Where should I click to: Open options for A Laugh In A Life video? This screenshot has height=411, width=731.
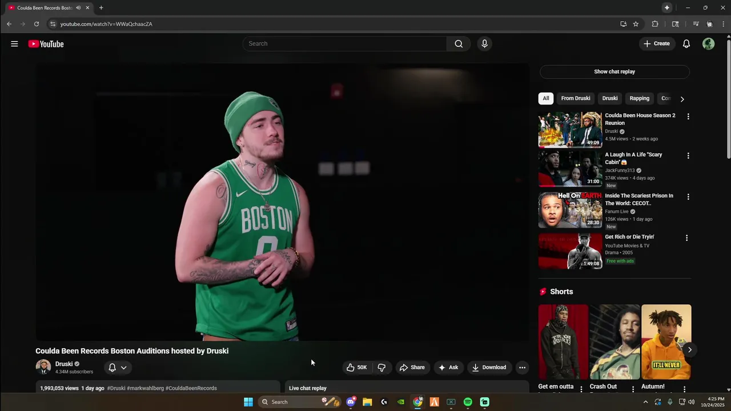click(688, 156)
